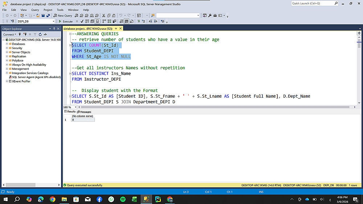Switch output to Results to File
The image size is (363, 204).
(132, 21)
